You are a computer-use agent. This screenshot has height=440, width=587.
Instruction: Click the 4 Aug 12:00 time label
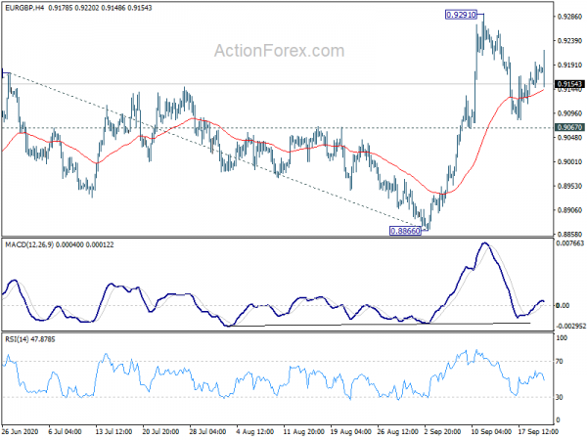(255, 431)
